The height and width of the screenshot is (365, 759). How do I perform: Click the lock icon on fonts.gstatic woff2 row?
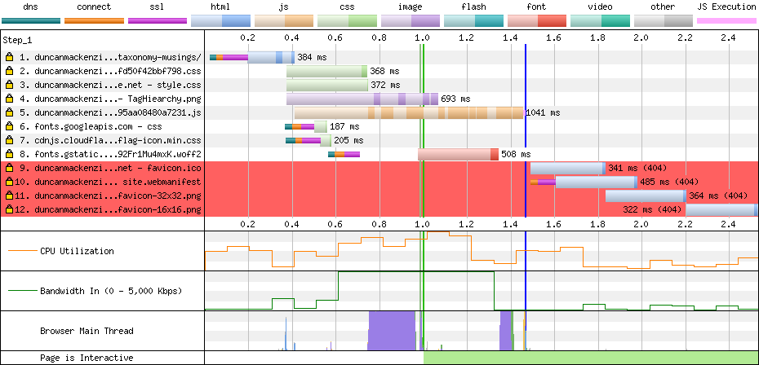click(9, 155)
